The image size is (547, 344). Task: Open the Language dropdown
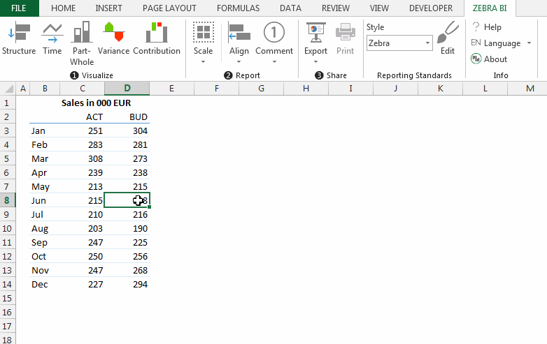[502, 43]
